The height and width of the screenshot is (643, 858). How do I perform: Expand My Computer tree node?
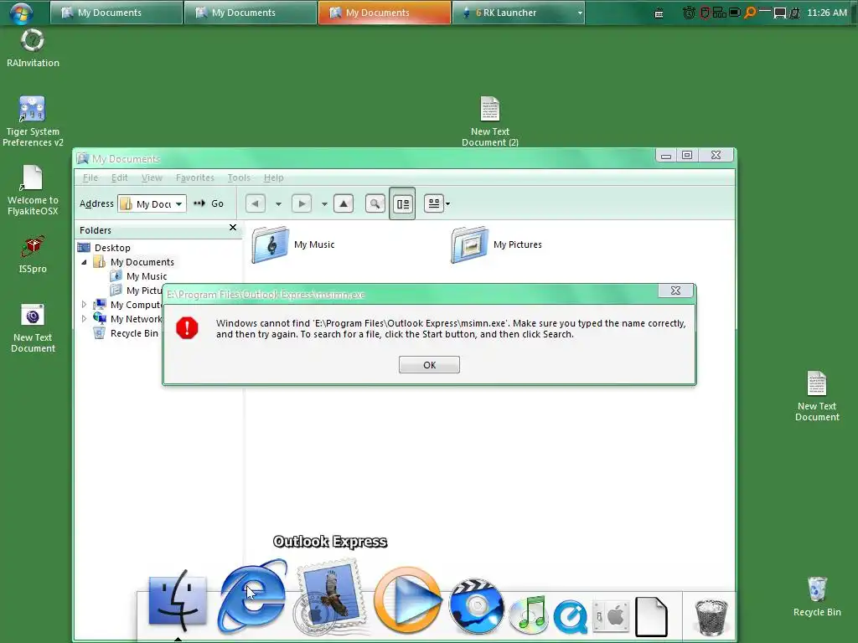click(x=85, y=305)
